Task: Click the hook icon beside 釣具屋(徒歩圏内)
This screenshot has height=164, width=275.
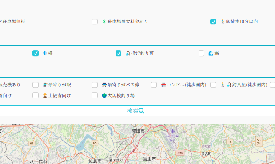Action: (x=229, y=85)
